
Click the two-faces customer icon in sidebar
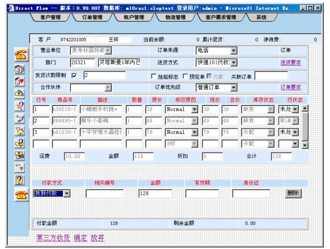[20, 69]
